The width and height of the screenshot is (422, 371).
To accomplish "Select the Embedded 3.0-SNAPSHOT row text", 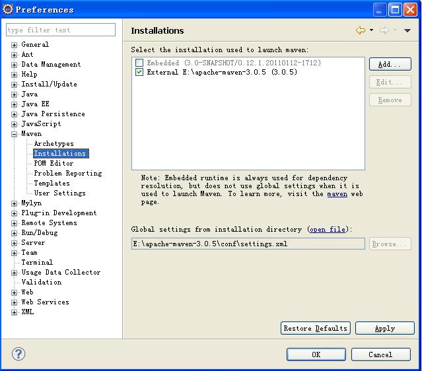I will click(234, 63).
